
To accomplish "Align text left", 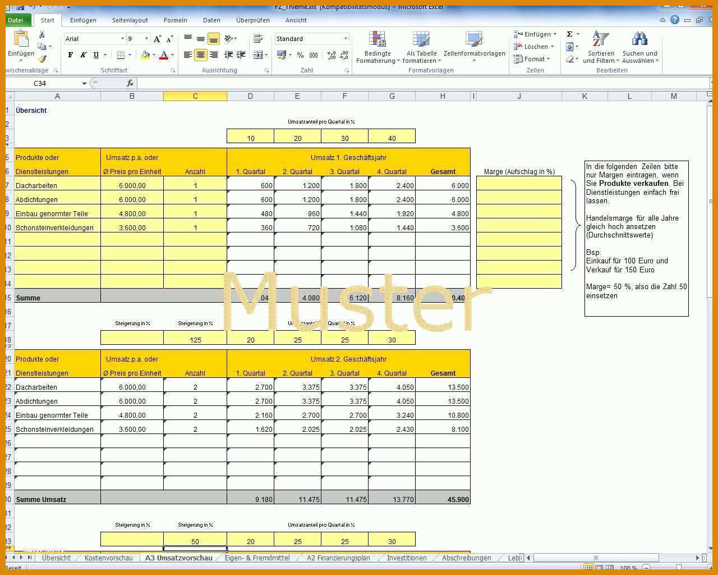I will (188, 55).
